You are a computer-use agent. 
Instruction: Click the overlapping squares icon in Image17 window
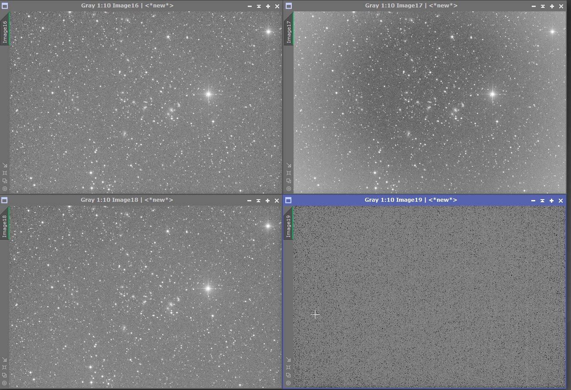pyautogui.click(x=289, y=181)
